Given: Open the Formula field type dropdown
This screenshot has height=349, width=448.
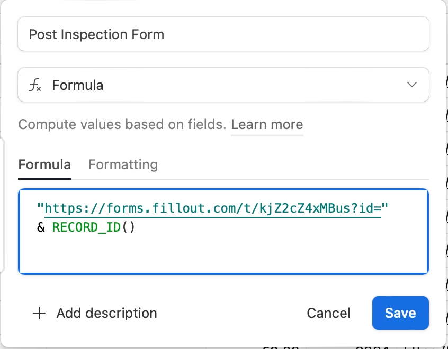Looking at the screenshot, I should [x=222, y=85].
